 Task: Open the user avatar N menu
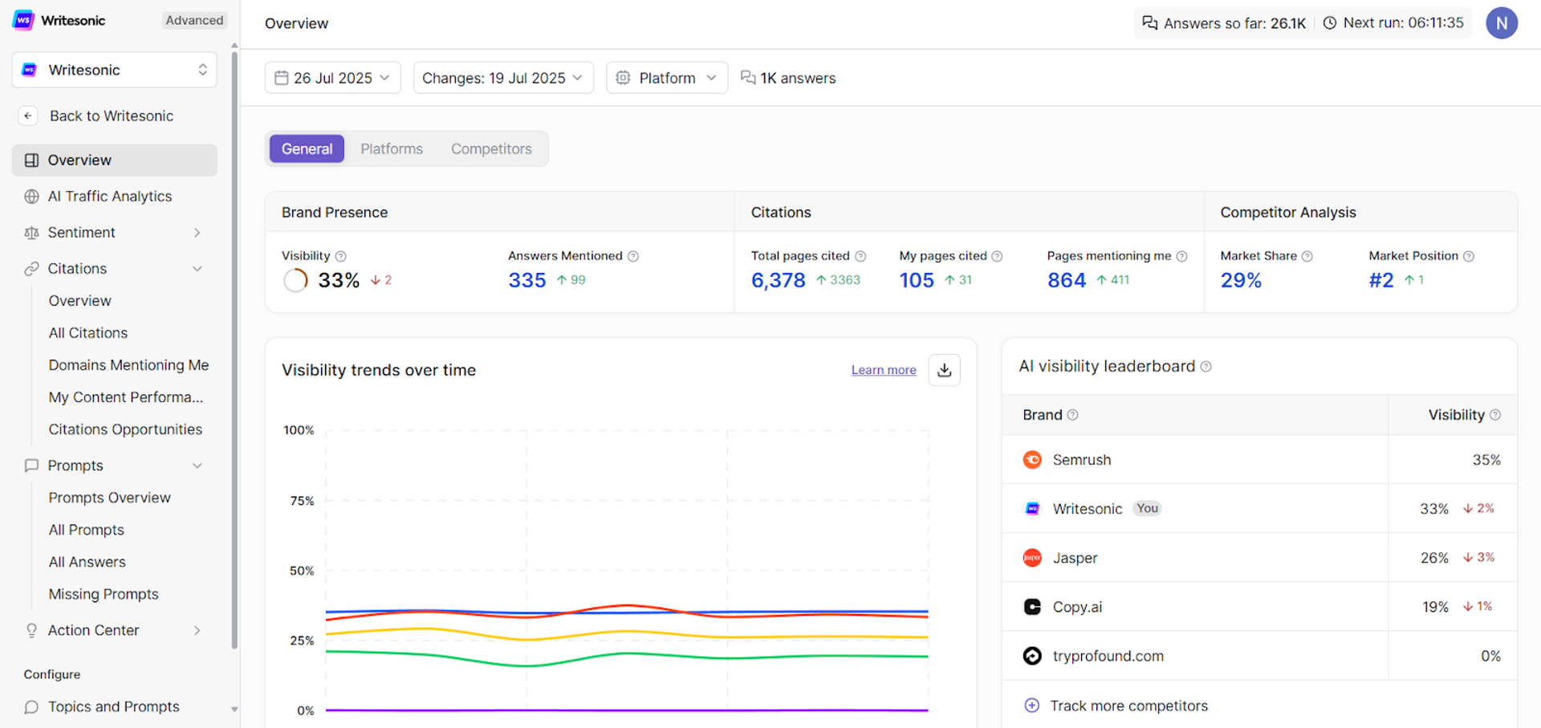1501,23
